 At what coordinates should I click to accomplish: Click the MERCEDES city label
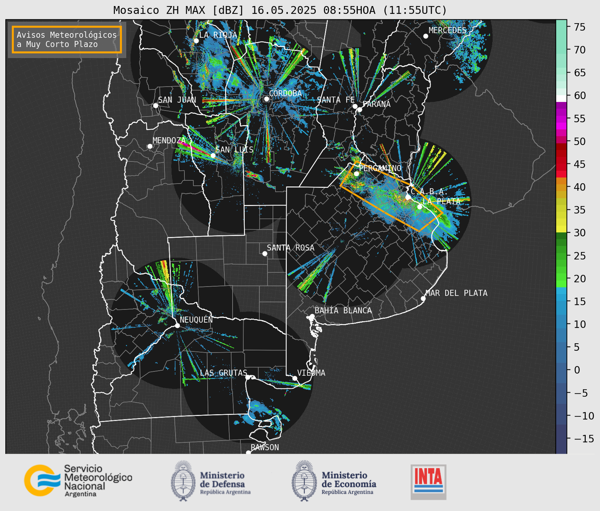point(447,31)
